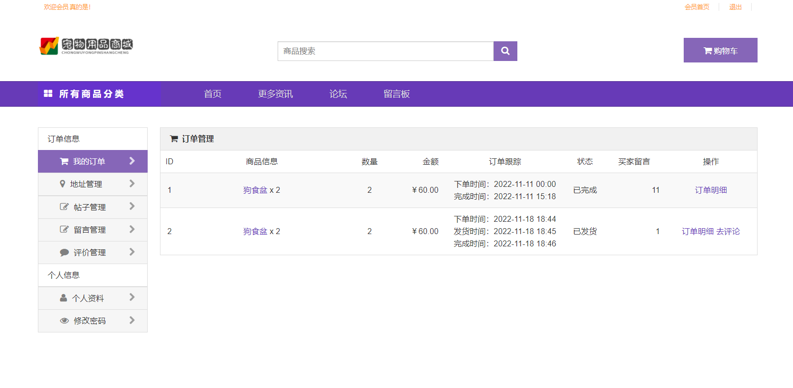Click the 已完成 status in order 1
This screenshot has height=388, width=793.
(x=585, y=190)
